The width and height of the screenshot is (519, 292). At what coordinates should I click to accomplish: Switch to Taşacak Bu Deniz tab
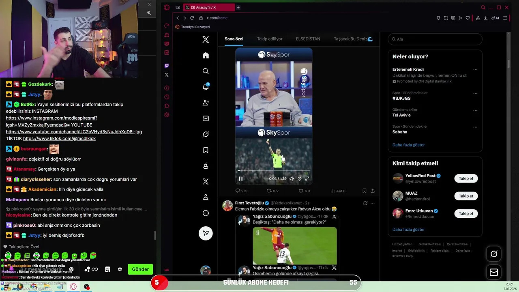pyautogui.click(x=353, y=39)
